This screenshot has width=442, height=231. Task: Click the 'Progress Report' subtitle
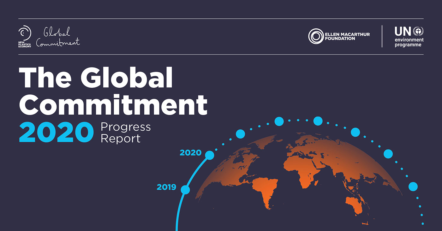tap(126, 133)
